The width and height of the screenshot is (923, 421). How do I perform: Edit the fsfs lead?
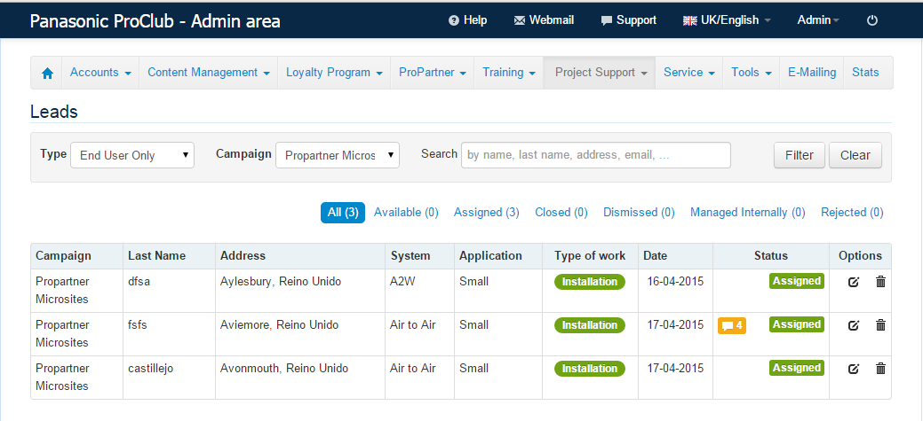[854, 325]
